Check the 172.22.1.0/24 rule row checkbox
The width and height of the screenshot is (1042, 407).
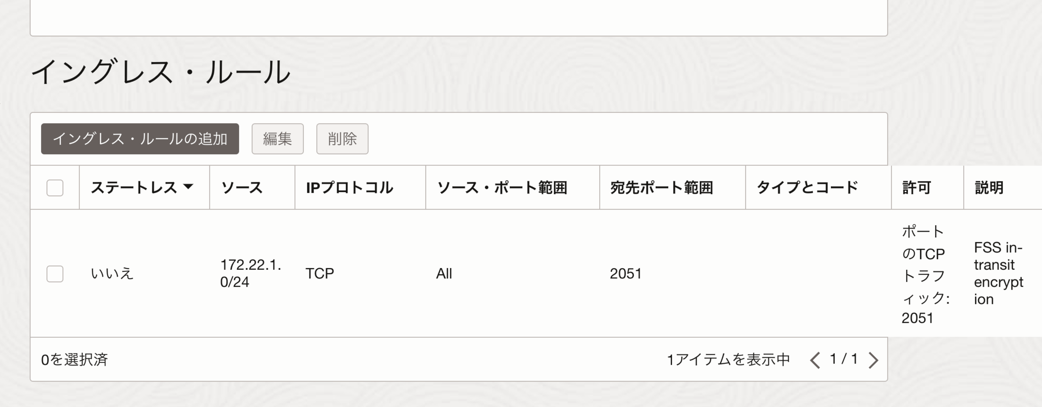point(55,274)
